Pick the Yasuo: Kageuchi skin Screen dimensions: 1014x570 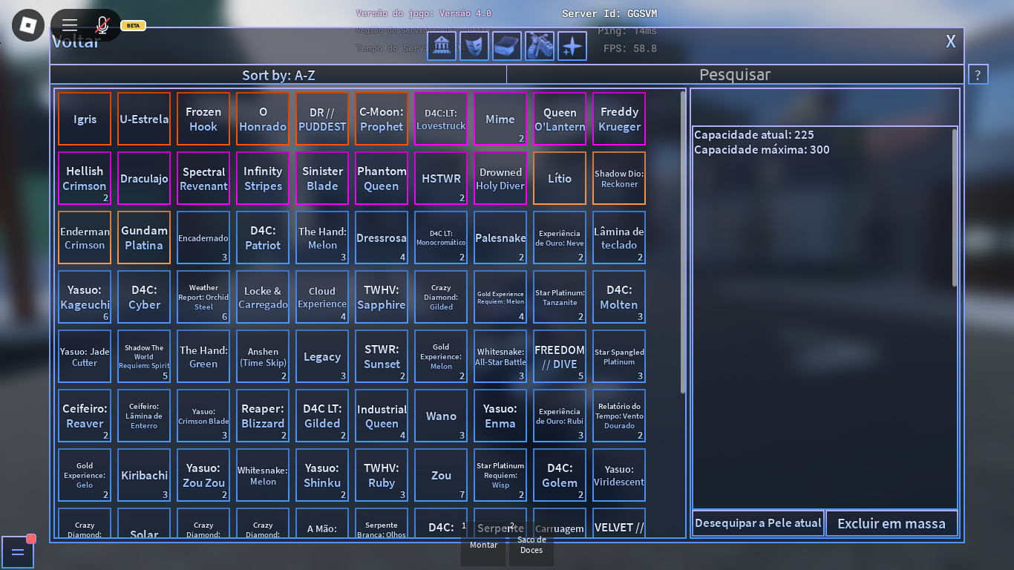pyautogui.click(x=85, y=297)
